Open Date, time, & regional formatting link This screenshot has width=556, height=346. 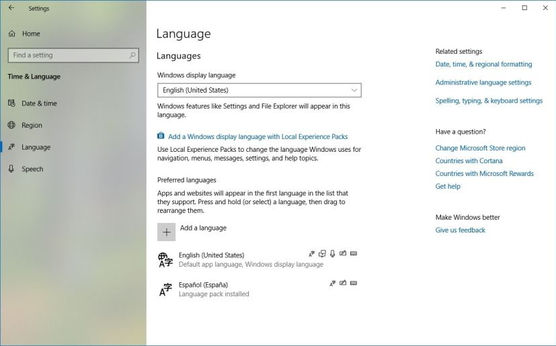[483, 64]
